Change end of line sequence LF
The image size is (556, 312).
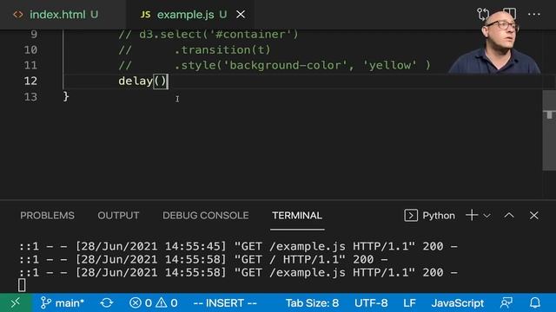click(x=409, y=303)
